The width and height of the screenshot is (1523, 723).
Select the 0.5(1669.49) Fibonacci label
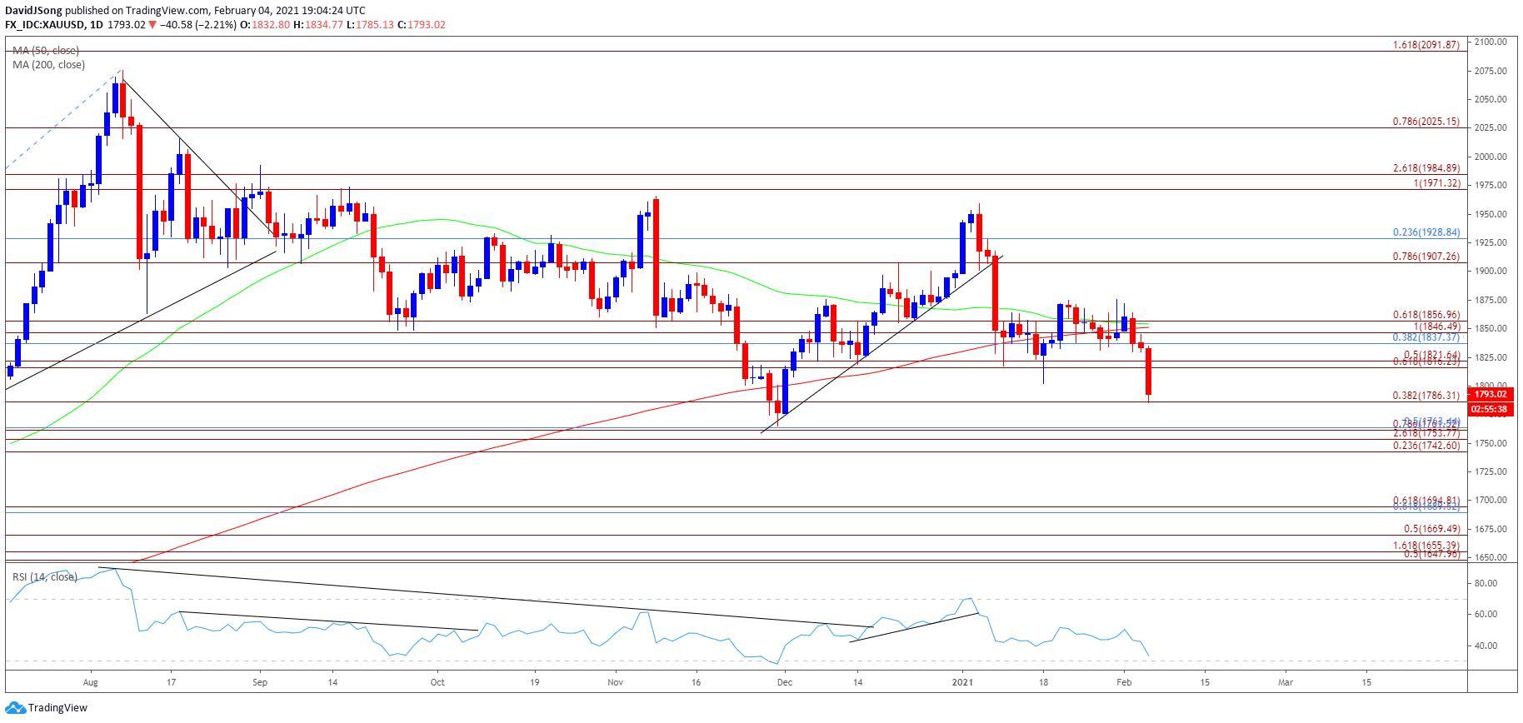point(1431,529)
